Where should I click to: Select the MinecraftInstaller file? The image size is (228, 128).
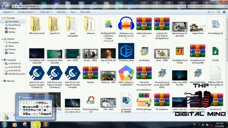coord(197,75)
